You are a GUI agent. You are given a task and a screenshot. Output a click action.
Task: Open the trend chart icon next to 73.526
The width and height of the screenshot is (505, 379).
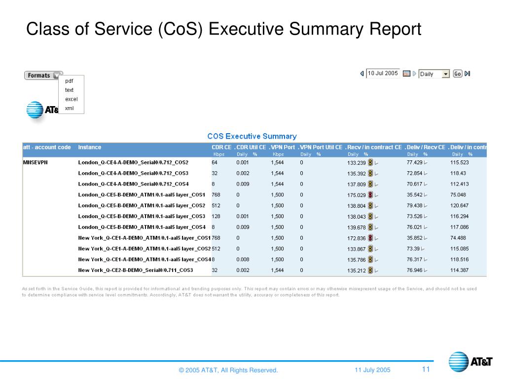coord(426,217)
